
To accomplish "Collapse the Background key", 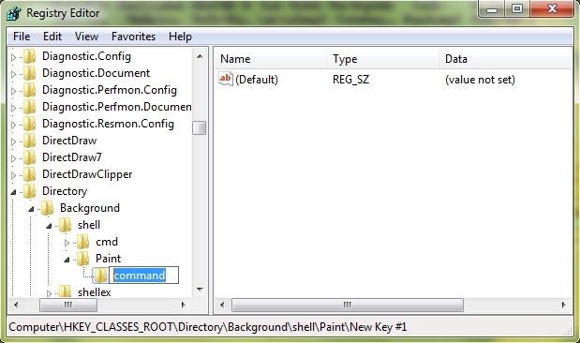I will tap(32, 209).
